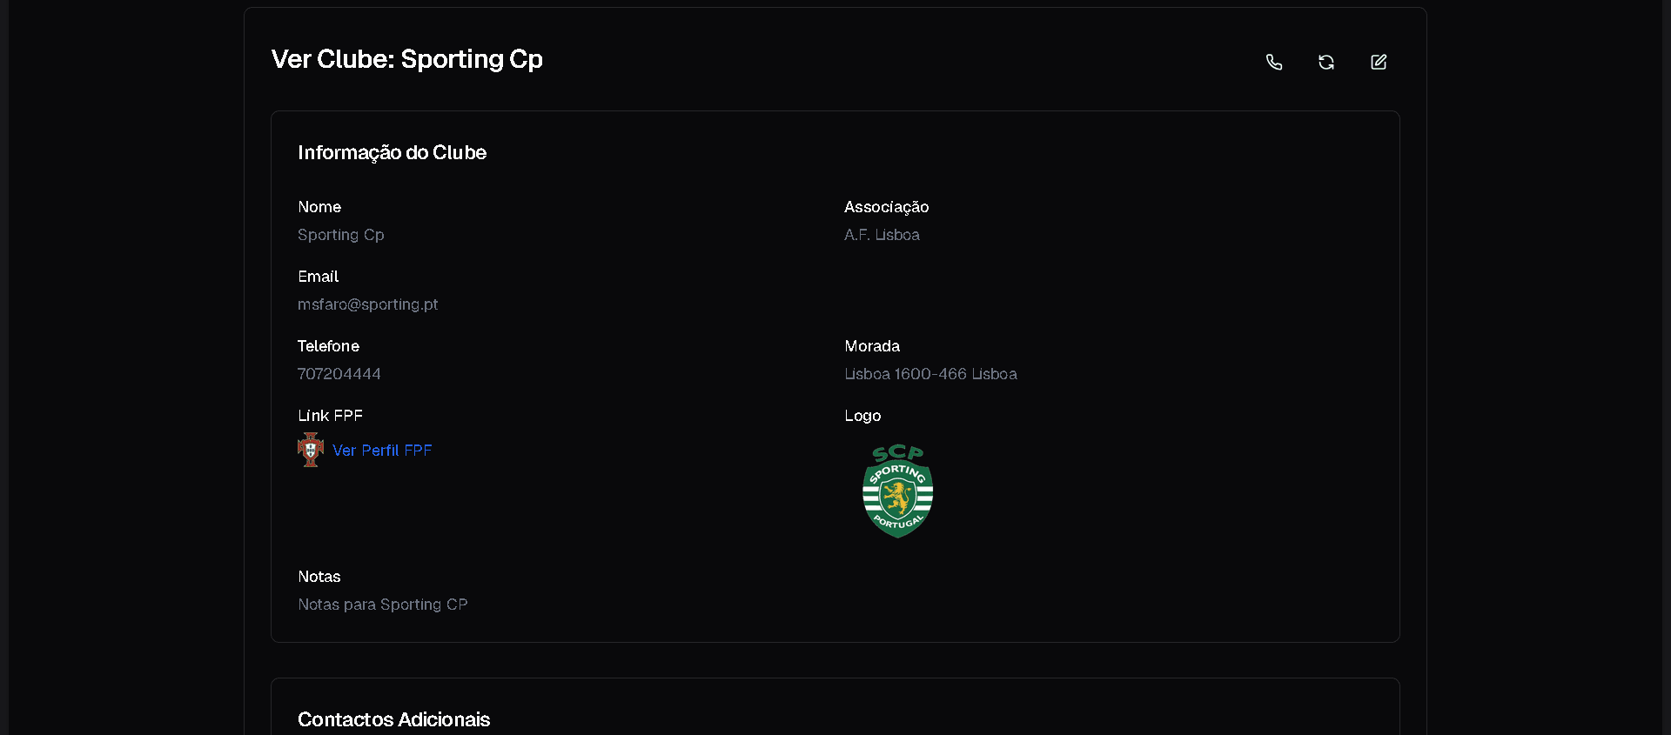The image size is (1671, 735).
Task: Click the Link FPF field label
Action: [330, 416]
